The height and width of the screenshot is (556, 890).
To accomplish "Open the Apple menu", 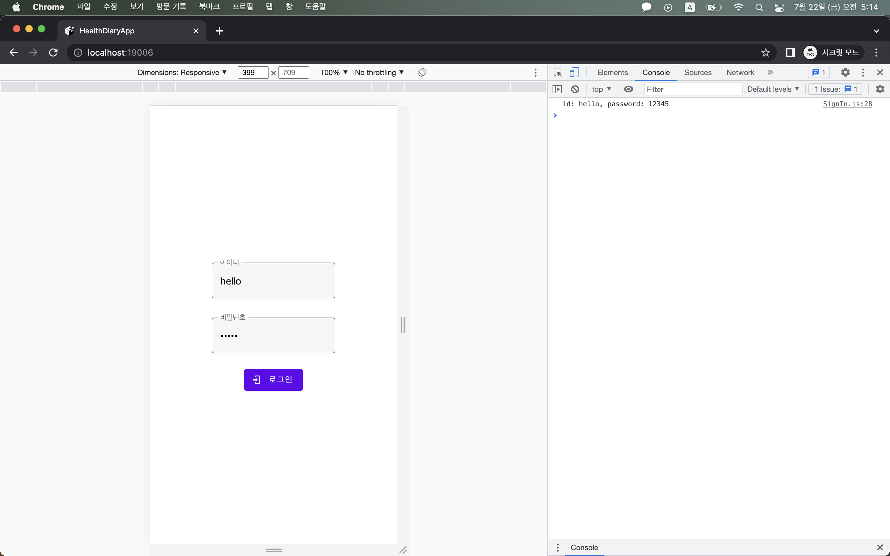I will tap(16, 7).
